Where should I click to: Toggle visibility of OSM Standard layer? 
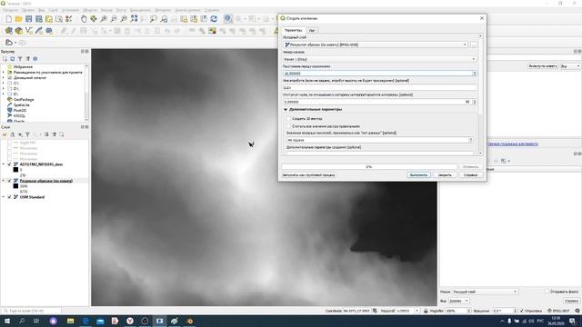point(10,197)
